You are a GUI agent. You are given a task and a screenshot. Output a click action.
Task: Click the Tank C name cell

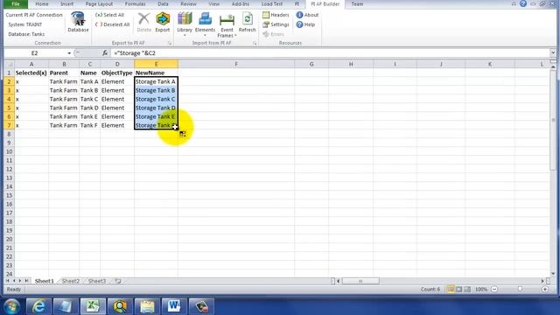point(89,99)
